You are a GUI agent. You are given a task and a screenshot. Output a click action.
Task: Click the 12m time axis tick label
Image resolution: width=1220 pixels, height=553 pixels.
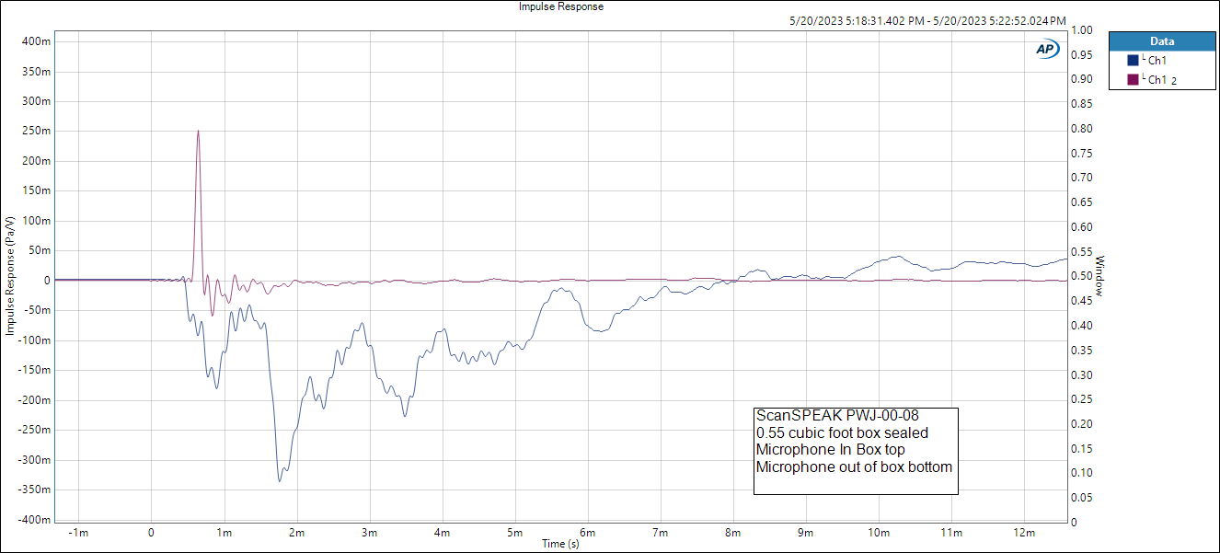click(1023, 533)
